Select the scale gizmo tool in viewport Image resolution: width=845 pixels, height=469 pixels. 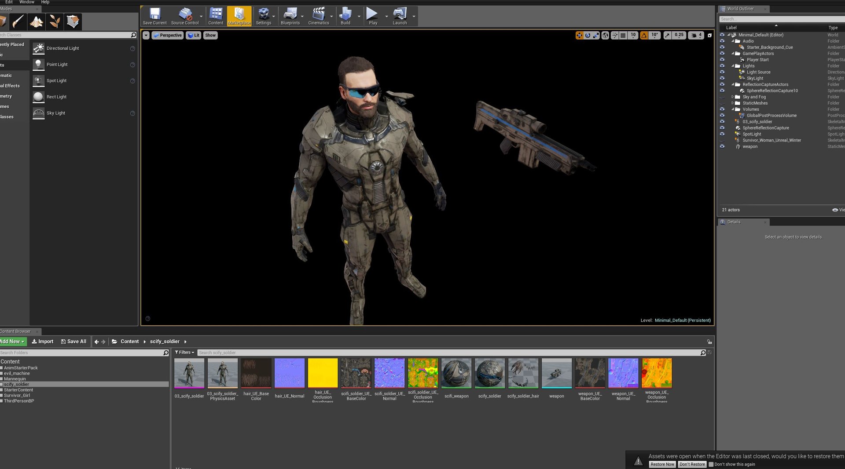[x=596, y=35]
